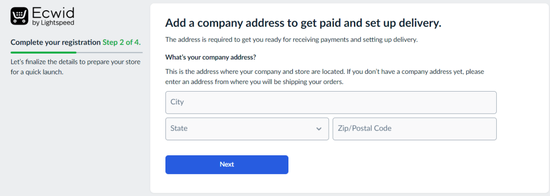Click the gray unfilled part of the progress bar

point(110,52)
